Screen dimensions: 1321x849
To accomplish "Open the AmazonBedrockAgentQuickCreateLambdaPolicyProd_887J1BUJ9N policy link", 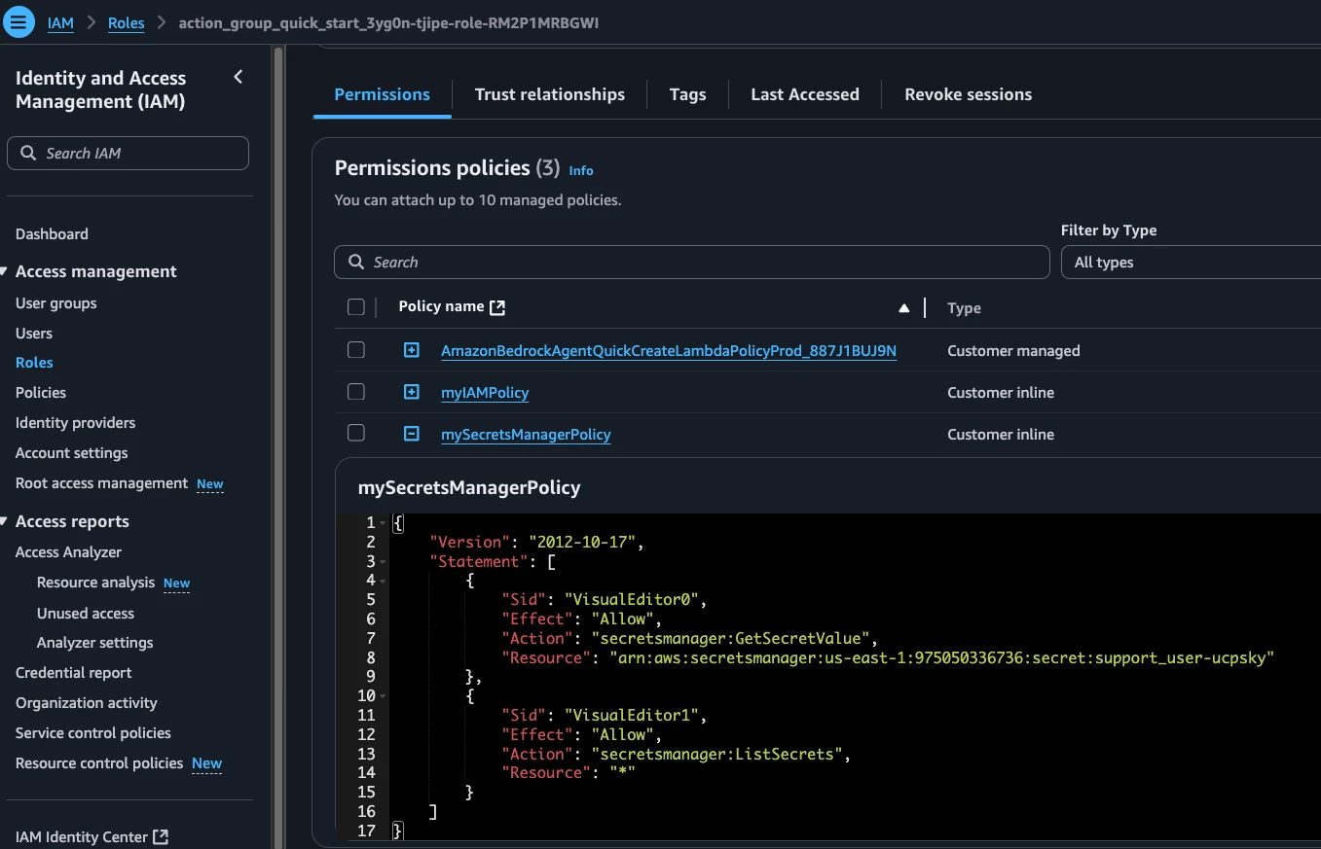I will coord(669,350).
